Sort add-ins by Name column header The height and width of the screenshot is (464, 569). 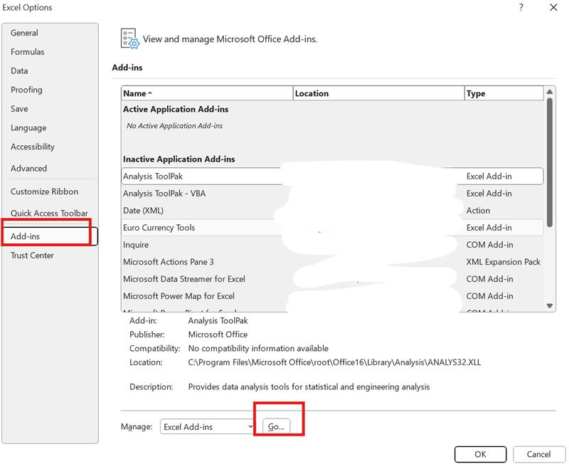point(207,93)
